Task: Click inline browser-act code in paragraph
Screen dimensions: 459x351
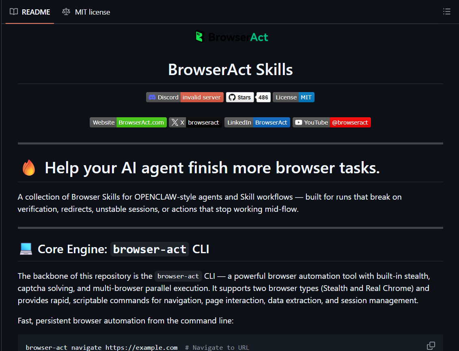Action: coord(178,276)
